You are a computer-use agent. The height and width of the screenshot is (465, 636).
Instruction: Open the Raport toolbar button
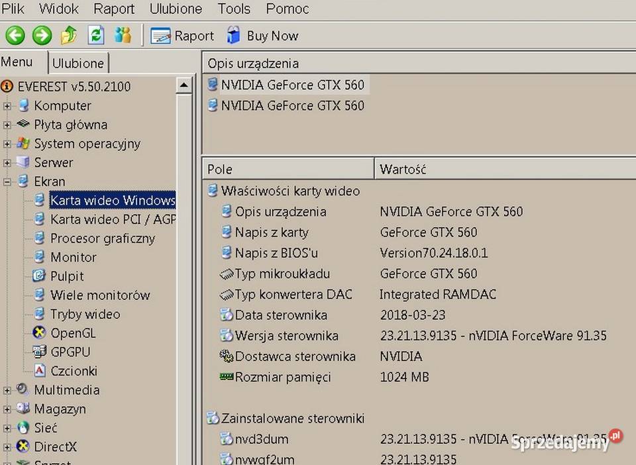[x=182, y=36]
